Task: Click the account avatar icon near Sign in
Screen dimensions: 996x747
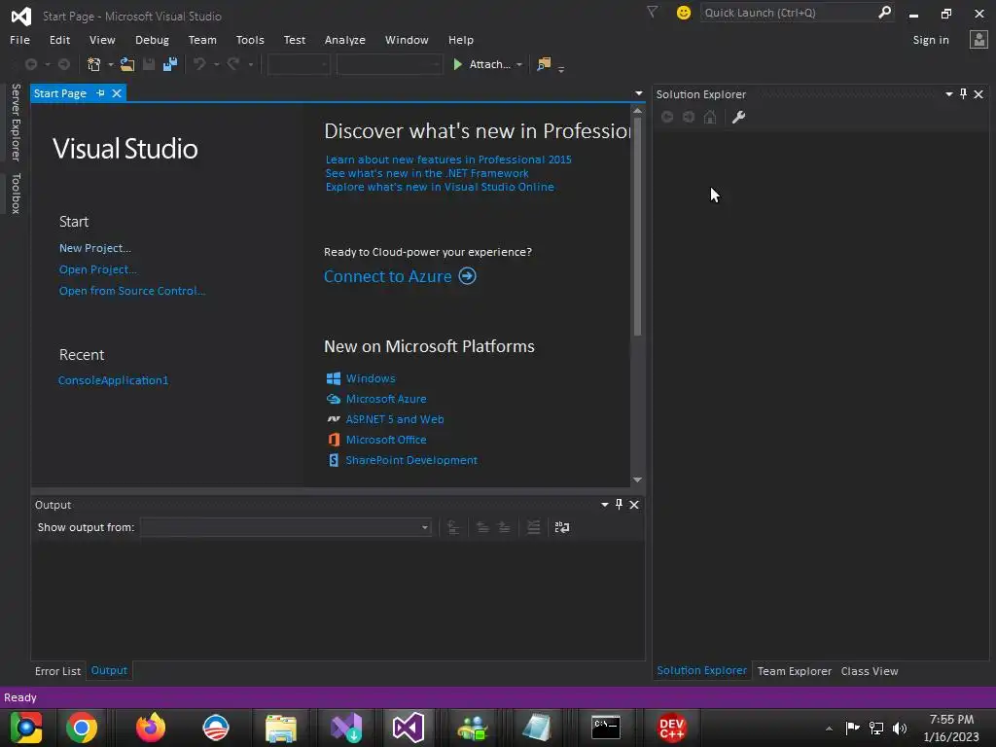Action: coord(978,39)
